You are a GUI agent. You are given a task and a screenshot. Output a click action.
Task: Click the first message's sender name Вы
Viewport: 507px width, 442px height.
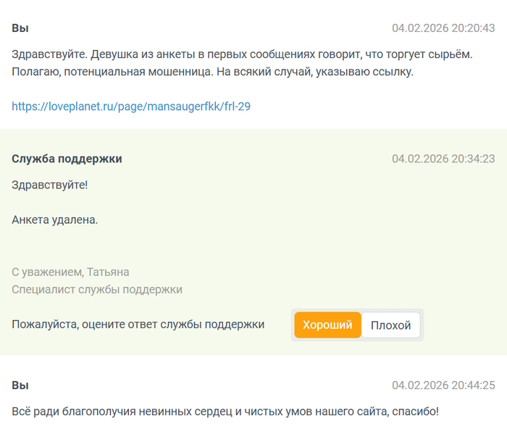coord(20,28)
